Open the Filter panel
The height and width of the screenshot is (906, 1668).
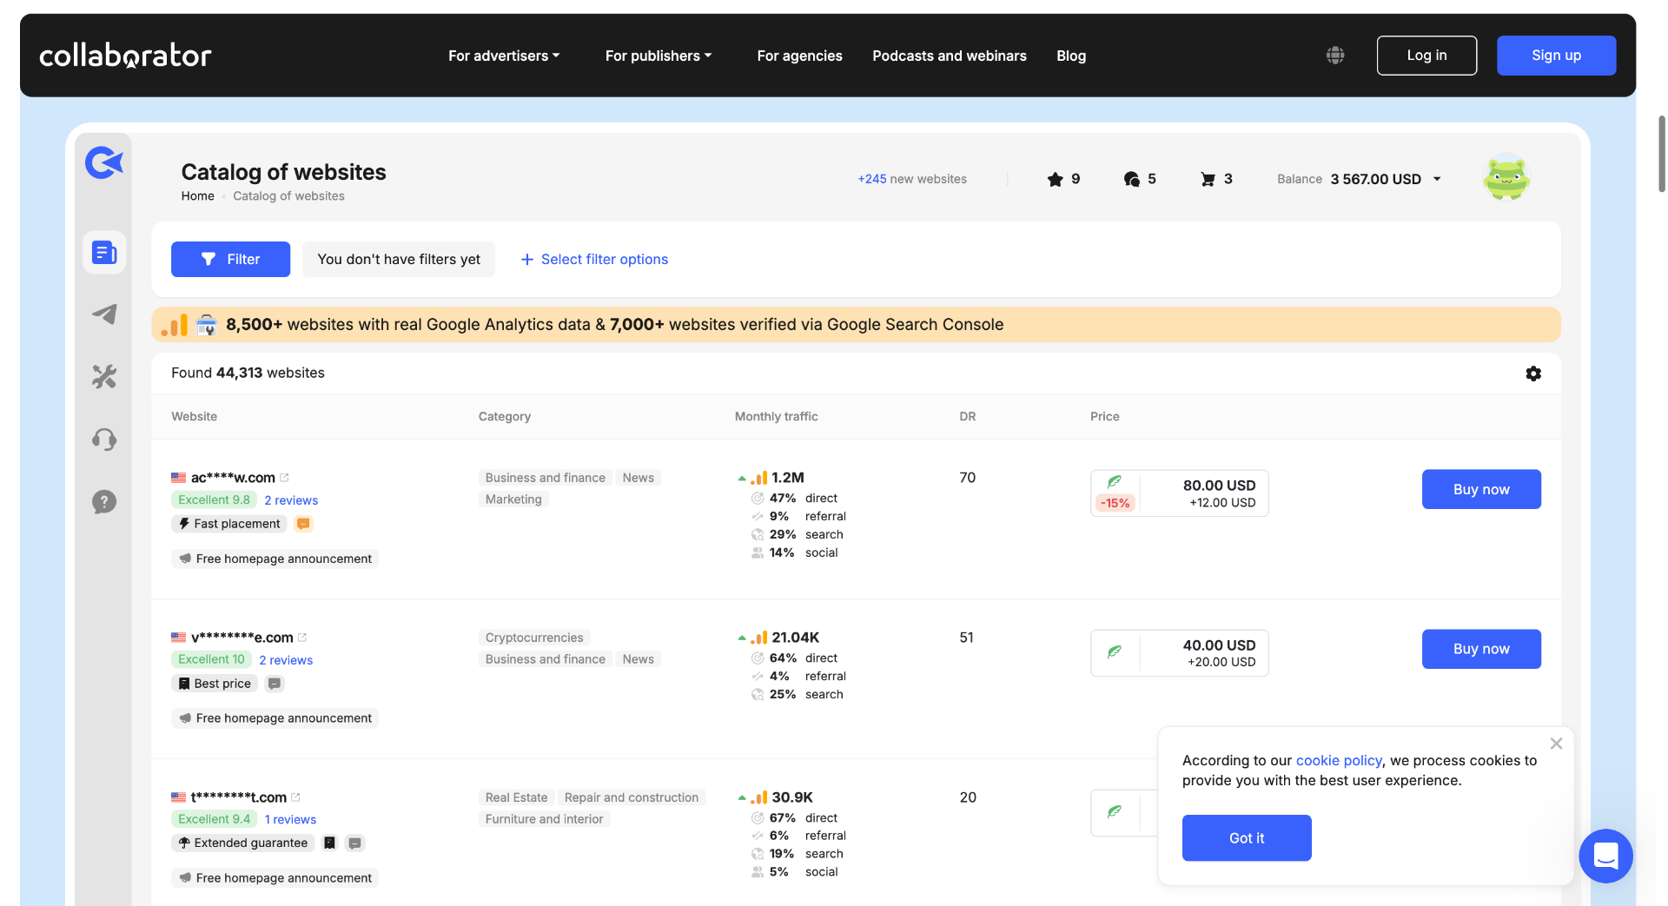[230, 259]
